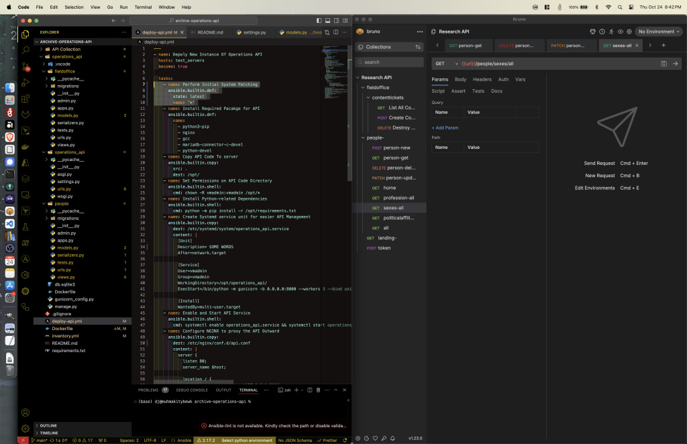Open Run and Debug in activity bar
The image size is (687, 444).
pos(25,82)
